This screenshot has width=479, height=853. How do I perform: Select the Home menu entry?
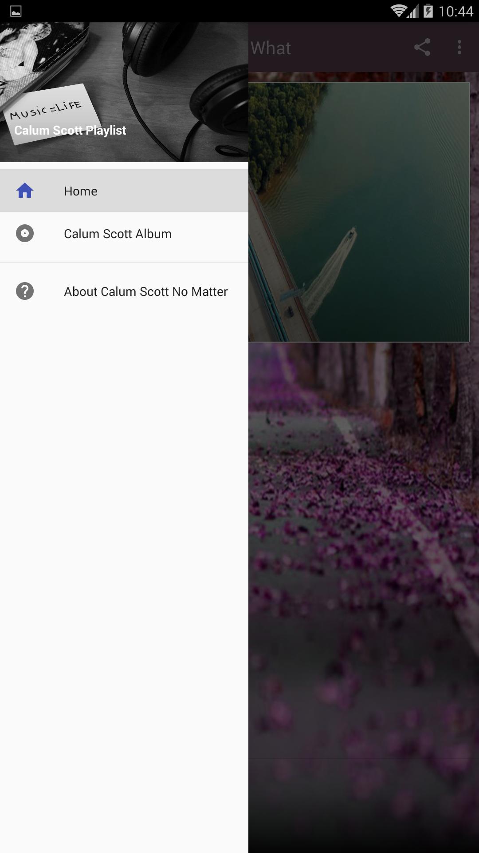tap(124, 191)
